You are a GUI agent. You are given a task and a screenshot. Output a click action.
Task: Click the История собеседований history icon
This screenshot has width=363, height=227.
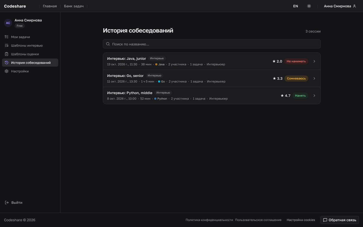click(7, 63)
